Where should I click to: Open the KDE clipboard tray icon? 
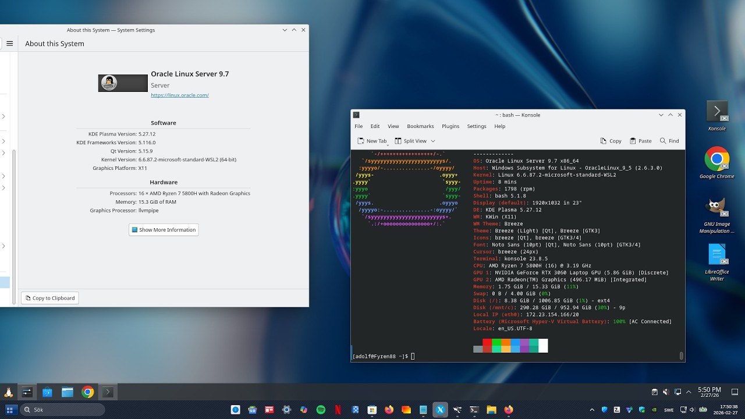point(655,392)
